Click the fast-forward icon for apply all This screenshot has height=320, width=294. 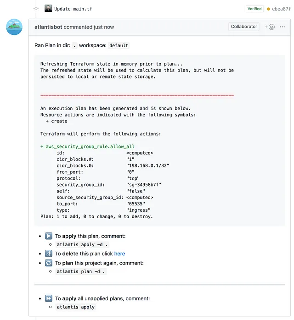pos(49,298)
